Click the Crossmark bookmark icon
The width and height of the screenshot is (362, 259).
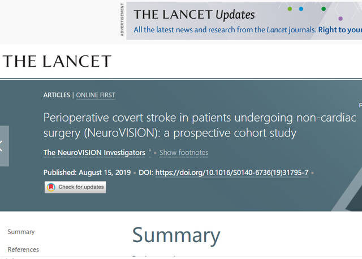51,187
